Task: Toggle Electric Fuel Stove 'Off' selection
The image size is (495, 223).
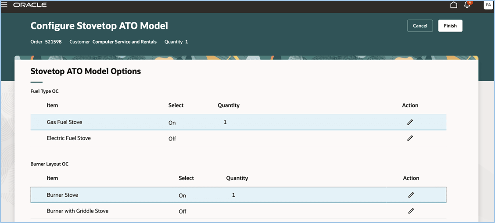Action: (172, 139)
